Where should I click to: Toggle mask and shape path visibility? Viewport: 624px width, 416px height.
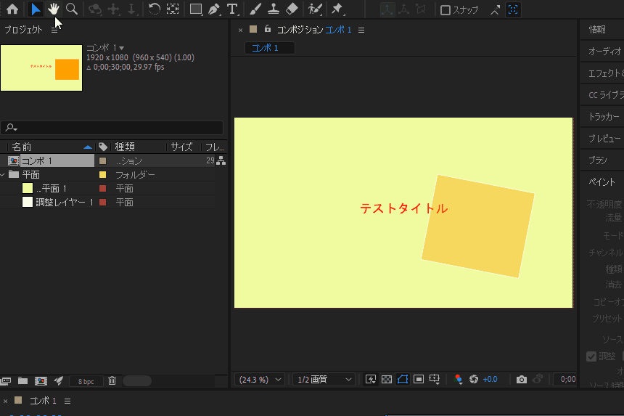tap(403, 380)
